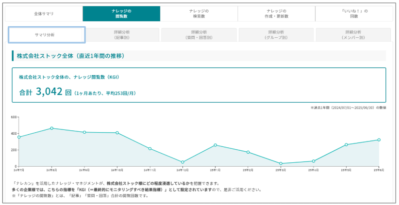The width and height of the screenshot is (399, 205).
Task: Click the 25年1月 chart data point
Action: 215,145
